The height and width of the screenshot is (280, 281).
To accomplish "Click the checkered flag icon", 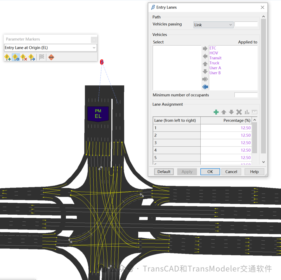I will (42, 57).
